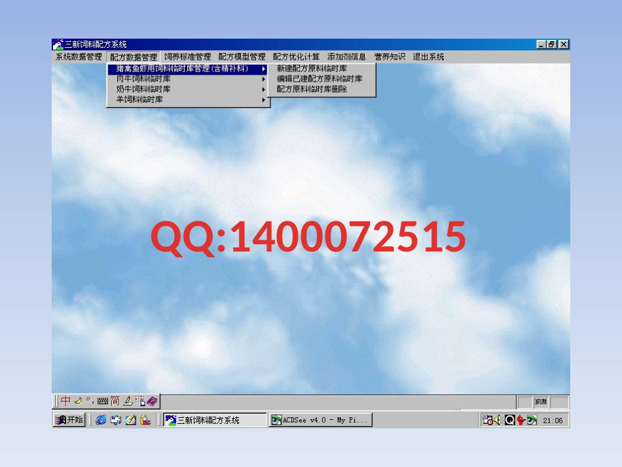Image resolution: width=622 pixels, height=467 pixels.
Task: Click the NUM status bar indicator
Action: pos(541,402)
